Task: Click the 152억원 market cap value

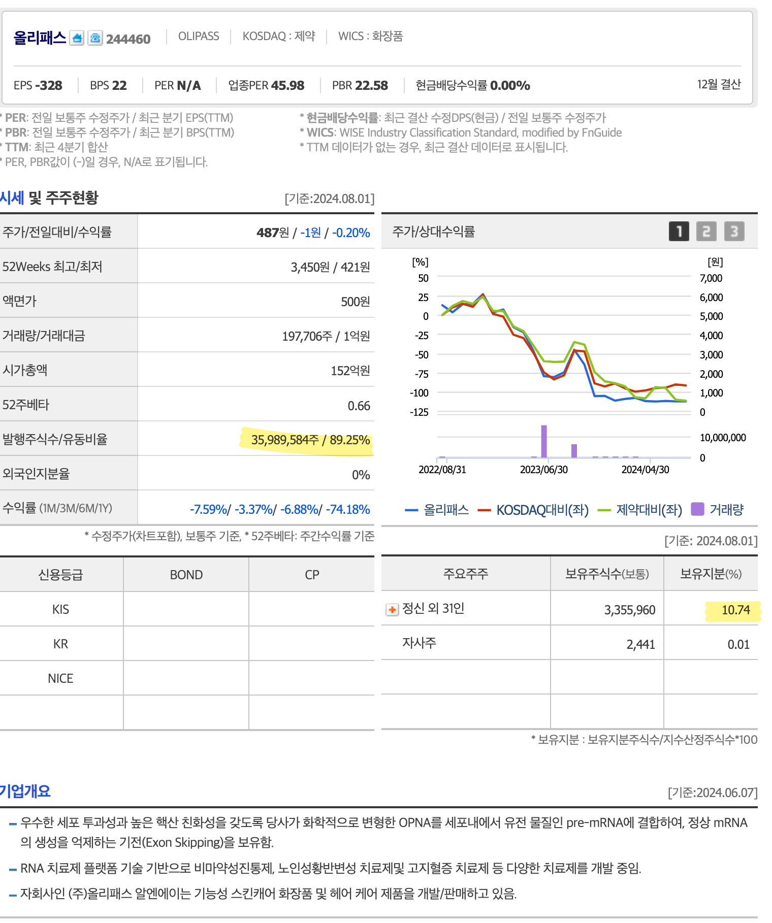Action: pos(350,371)
